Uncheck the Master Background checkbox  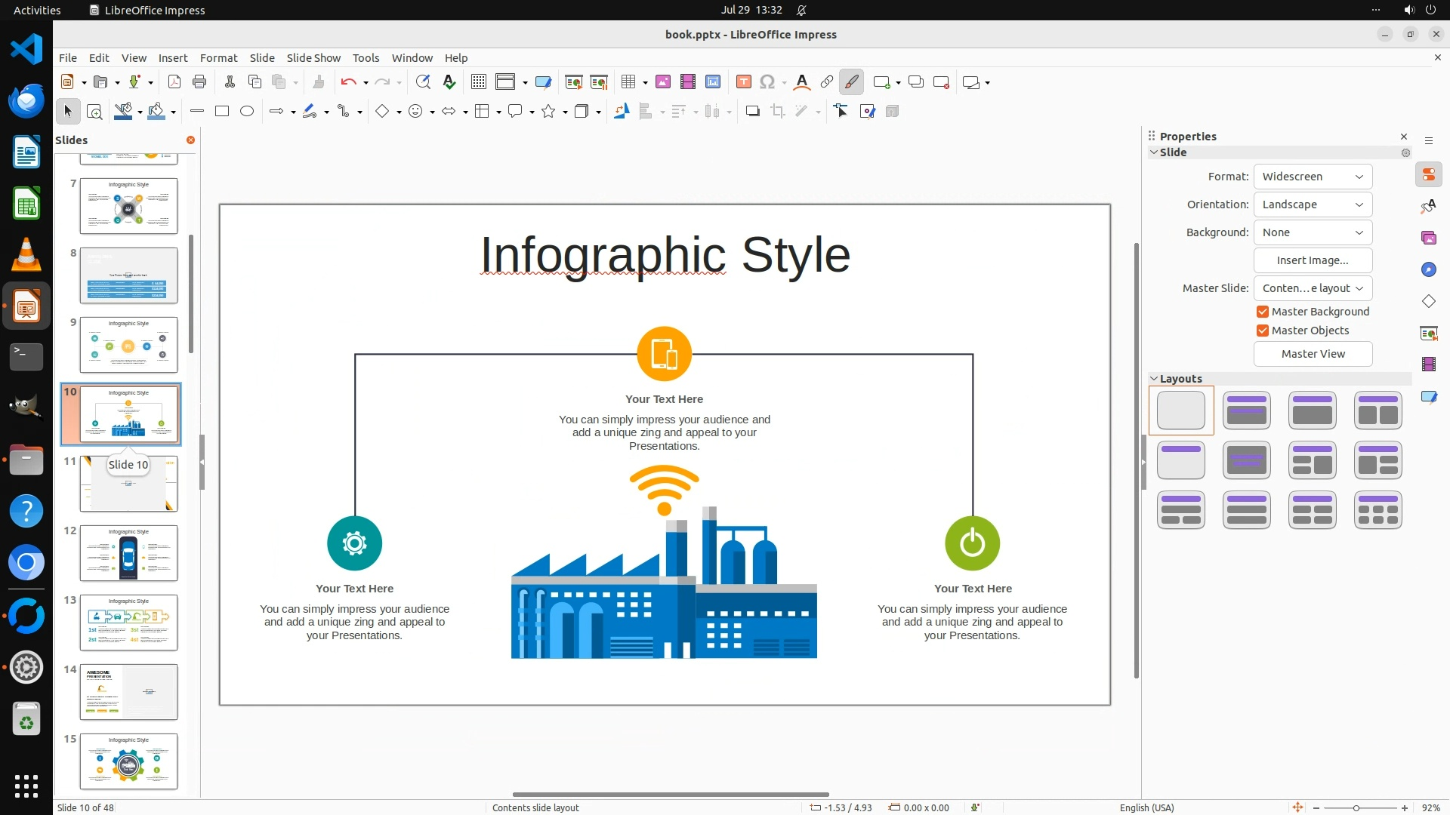(1262, 312)
